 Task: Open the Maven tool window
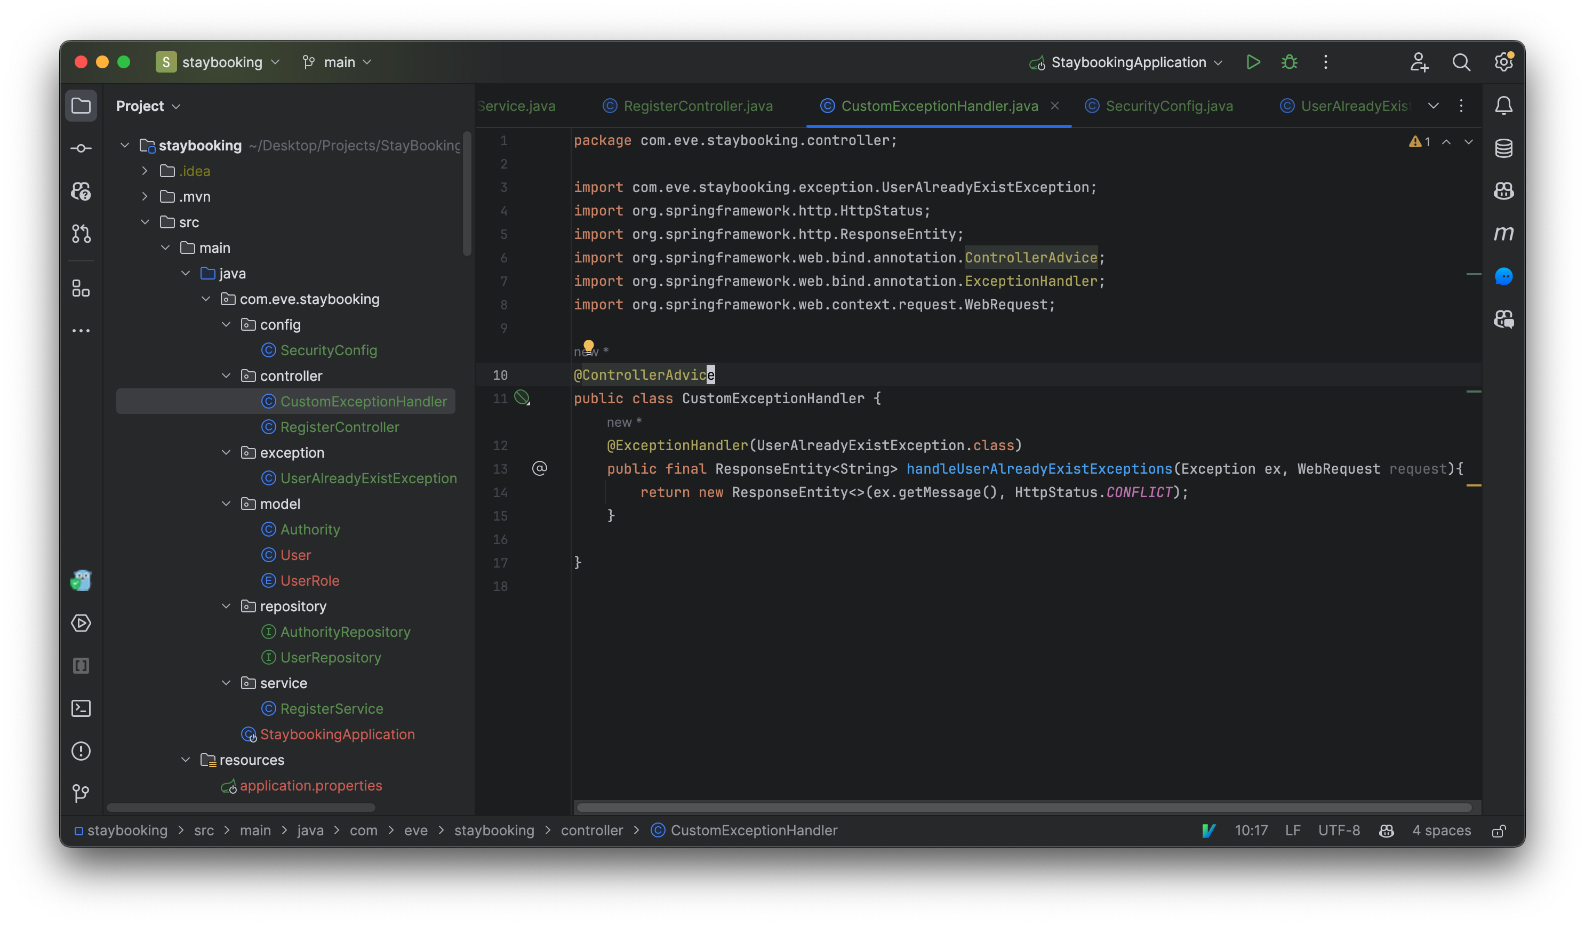[x=1504, y=234]
